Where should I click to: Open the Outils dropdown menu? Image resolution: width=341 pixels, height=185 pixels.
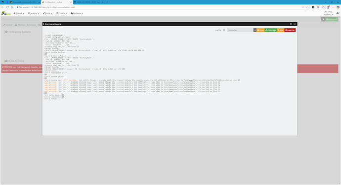[47, 13]
